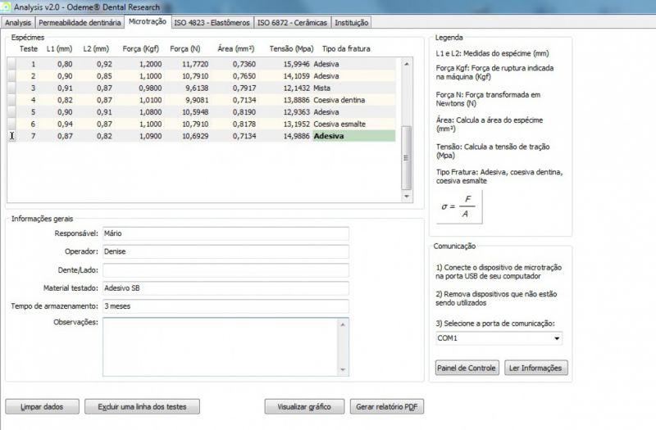Focus the empty Dente/Lado input field
Screen dimensions: 656x430
pos(225,270)
